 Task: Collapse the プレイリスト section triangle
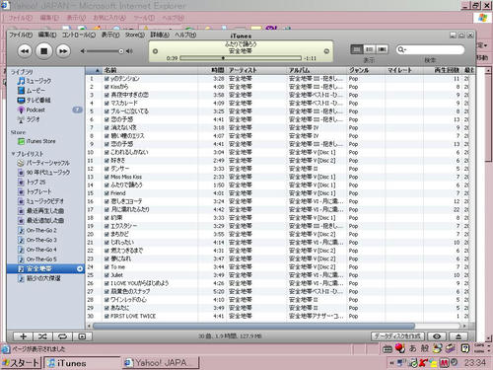13,154
